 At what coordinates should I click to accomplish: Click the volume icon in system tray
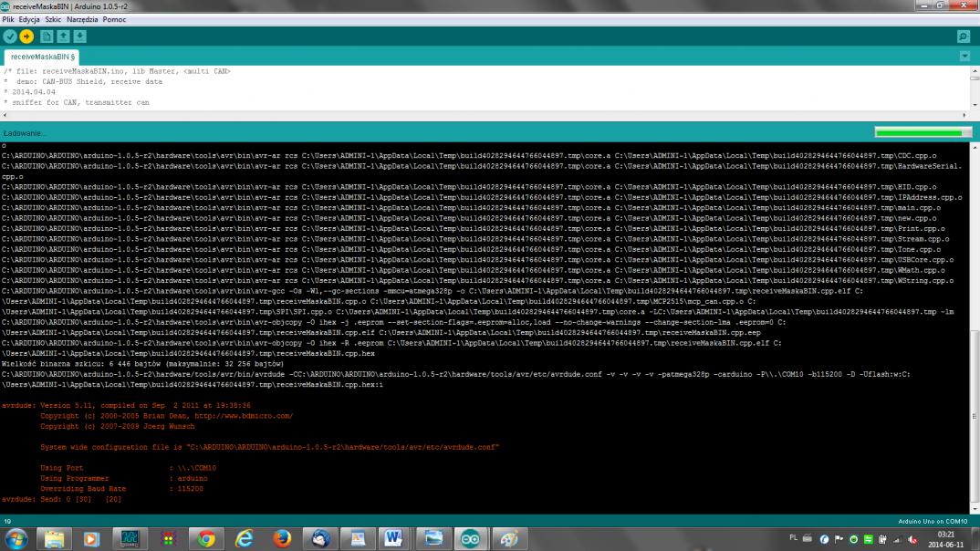coord(912,539)
